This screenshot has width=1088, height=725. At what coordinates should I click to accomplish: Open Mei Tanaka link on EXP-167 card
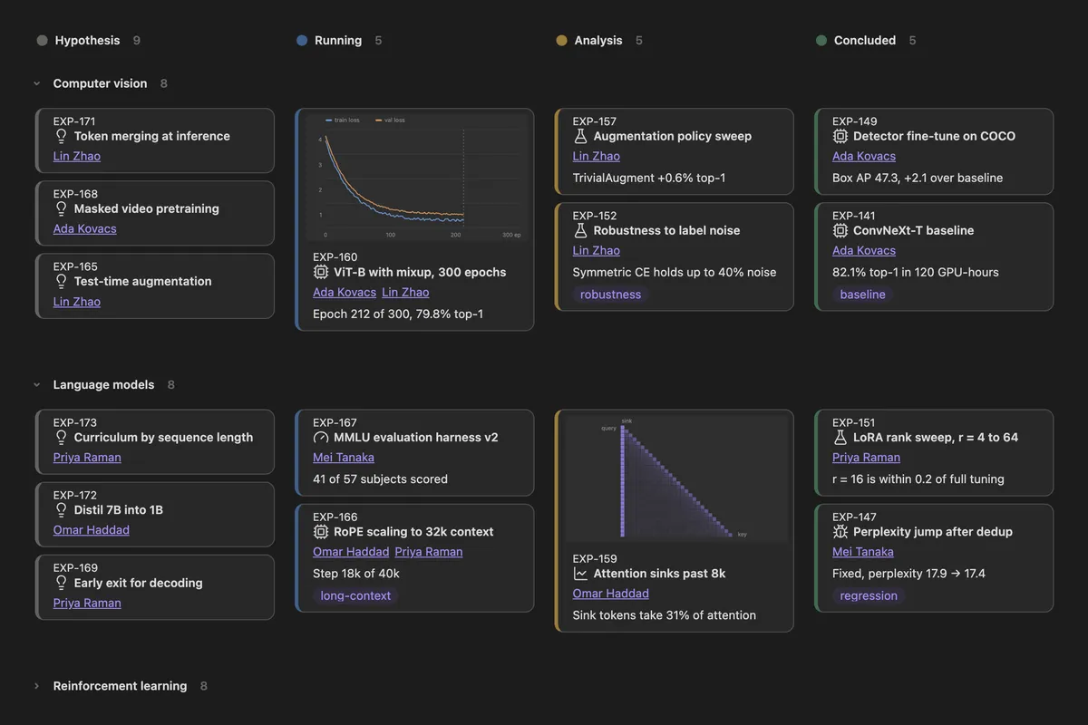(344, 457)
